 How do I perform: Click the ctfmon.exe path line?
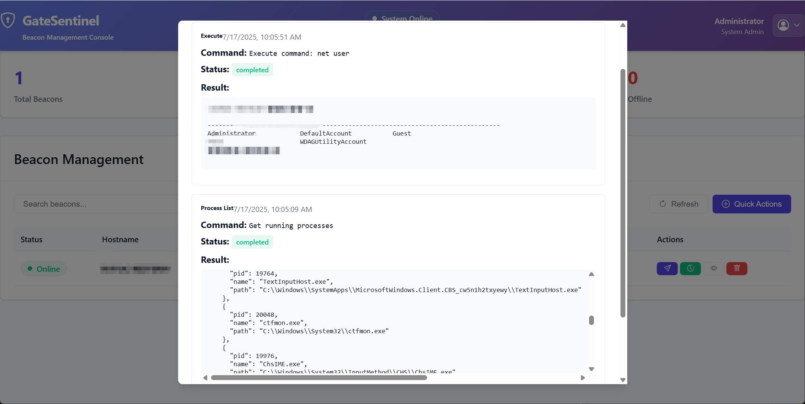point(309,331)
